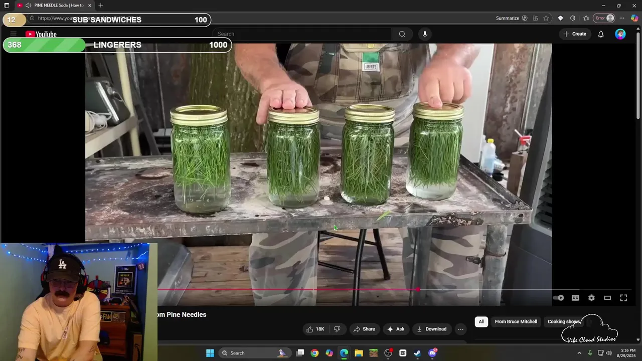Select the From Bruce Mitchell chip
This screenshot has width=642, height=361.
[516, 322]
